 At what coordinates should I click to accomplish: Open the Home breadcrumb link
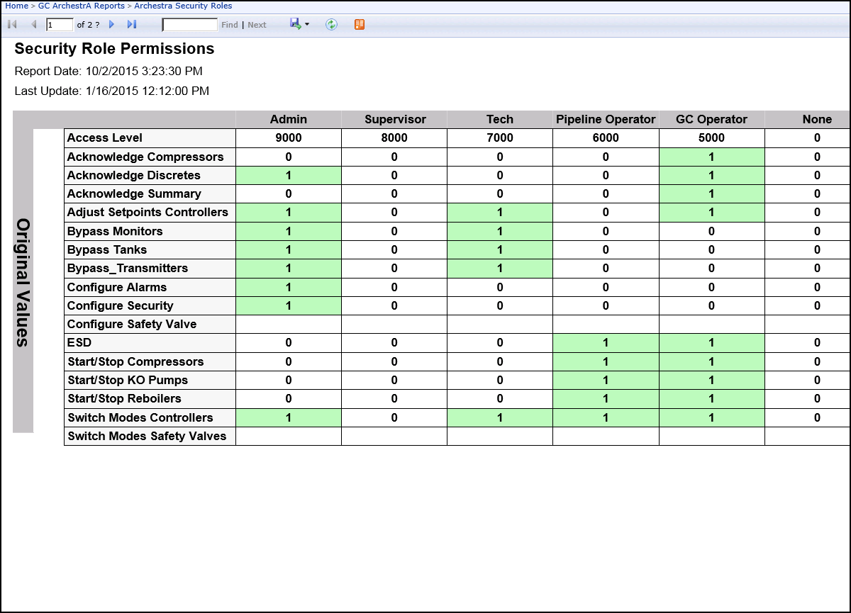16,6
